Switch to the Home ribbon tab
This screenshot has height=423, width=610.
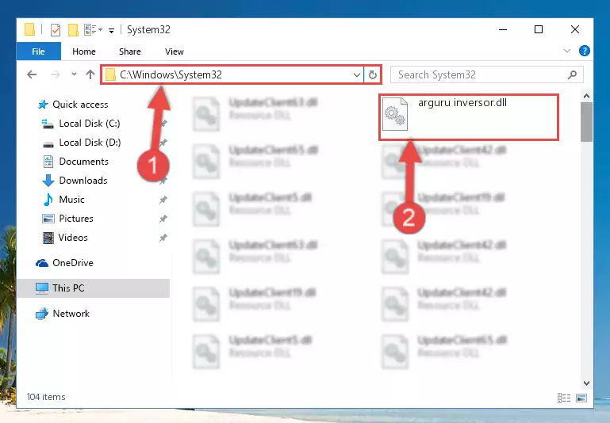click(84, 51)
